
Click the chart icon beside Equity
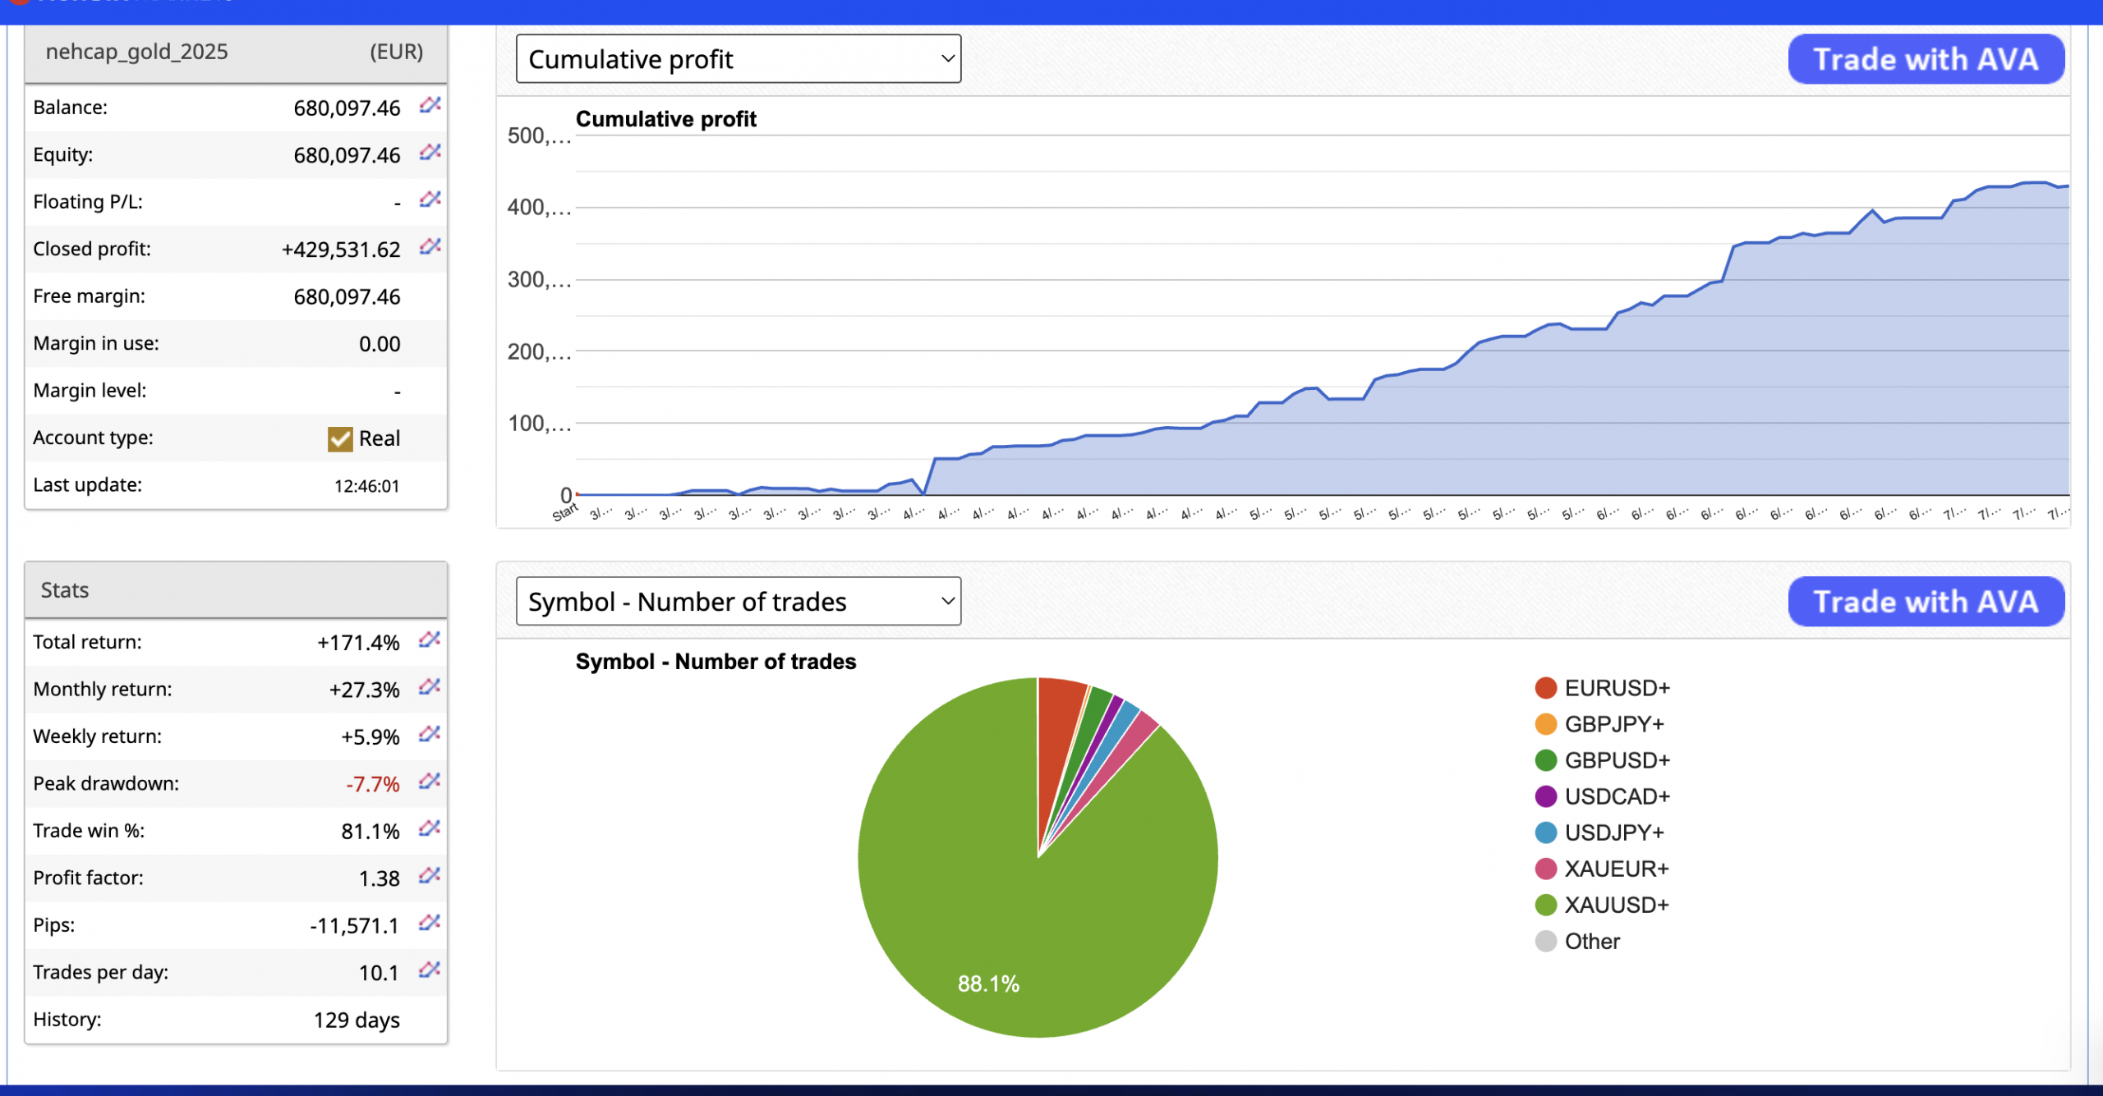point(430,153)
